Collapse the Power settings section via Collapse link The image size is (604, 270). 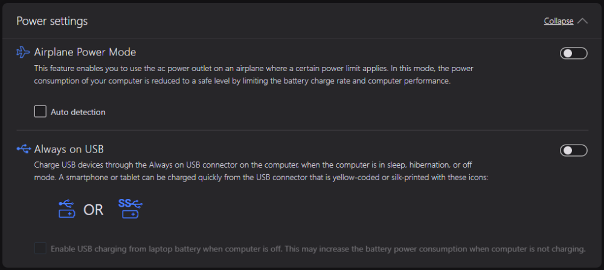click(558, 21)
